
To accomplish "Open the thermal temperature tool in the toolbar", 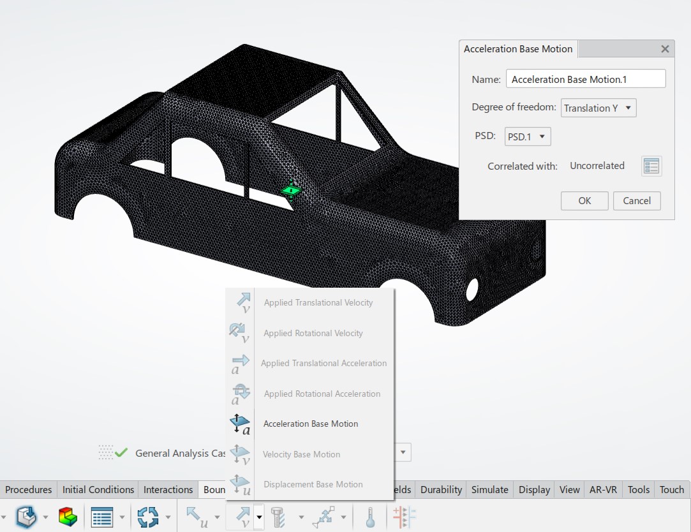I will click(369, 517).
